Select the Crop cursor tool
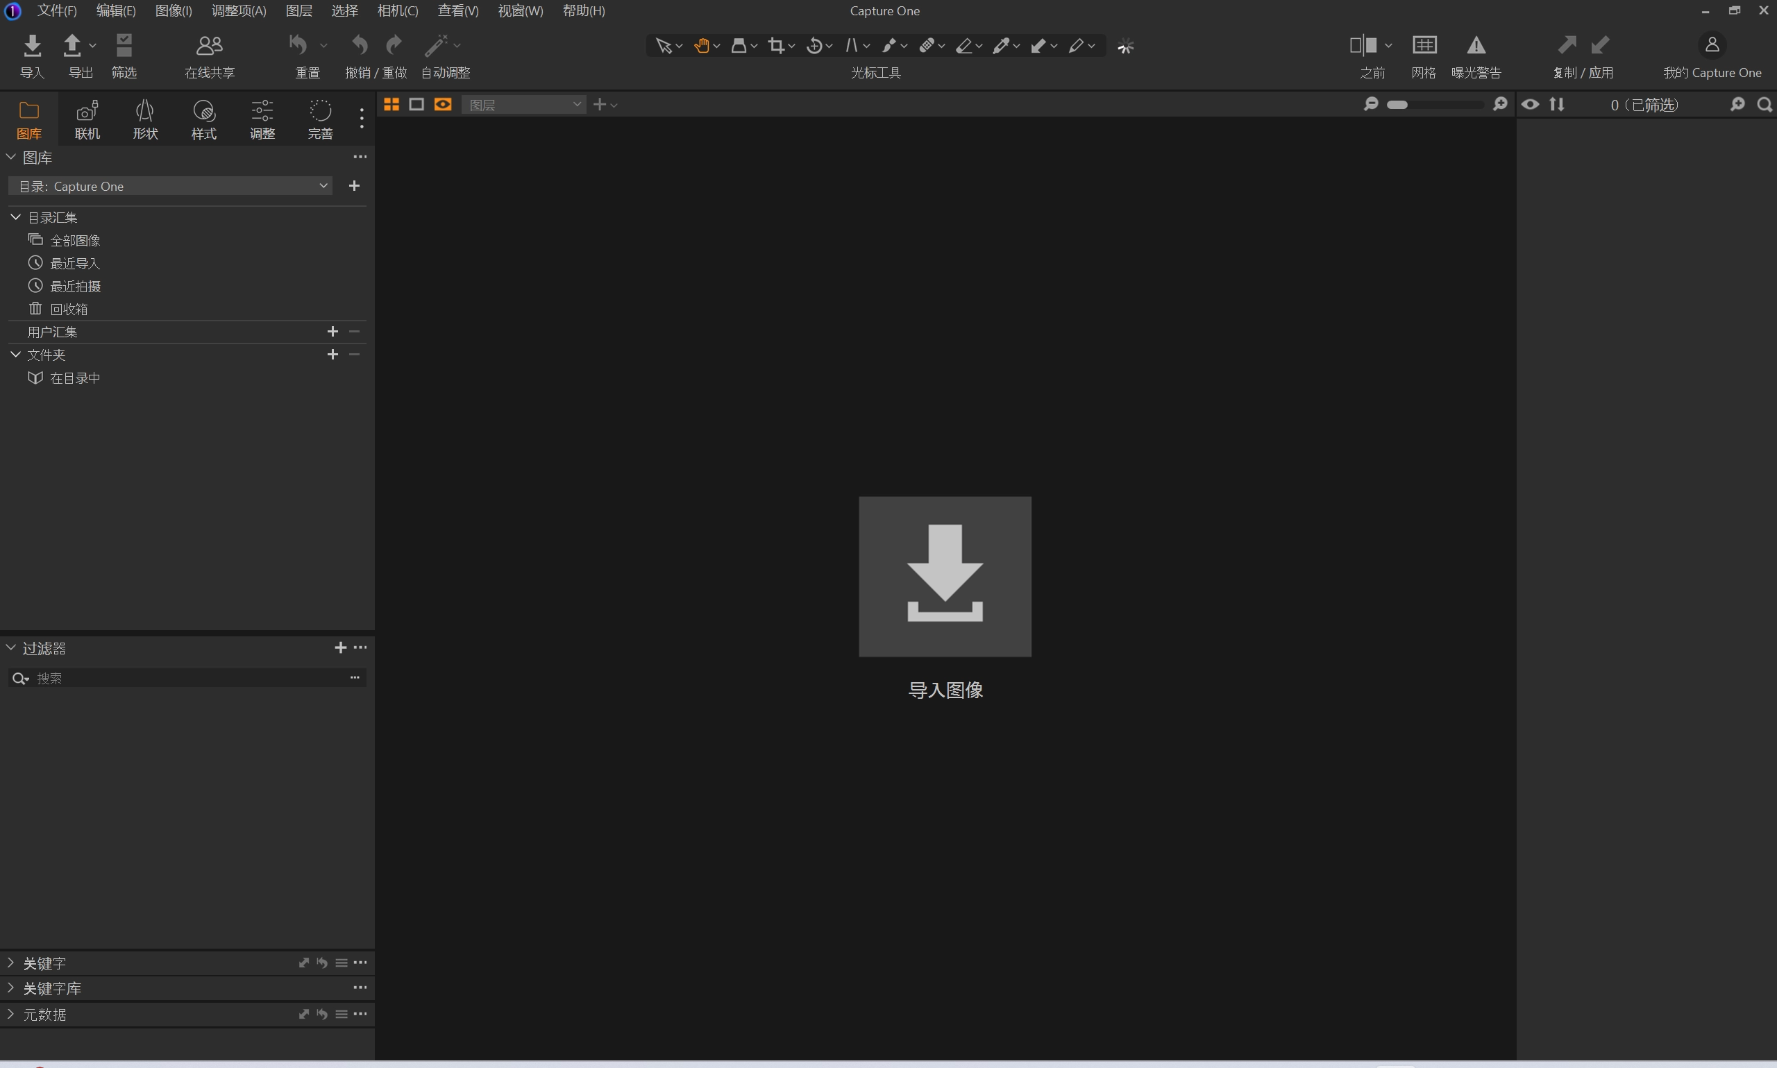1777x1068 pixels. click(x=776, y=46)
